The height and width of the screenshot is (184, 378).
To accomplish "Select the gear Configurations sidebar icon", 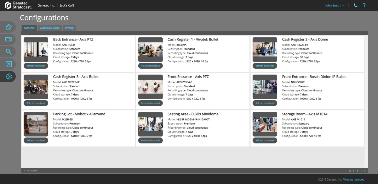I will point(9,76).
